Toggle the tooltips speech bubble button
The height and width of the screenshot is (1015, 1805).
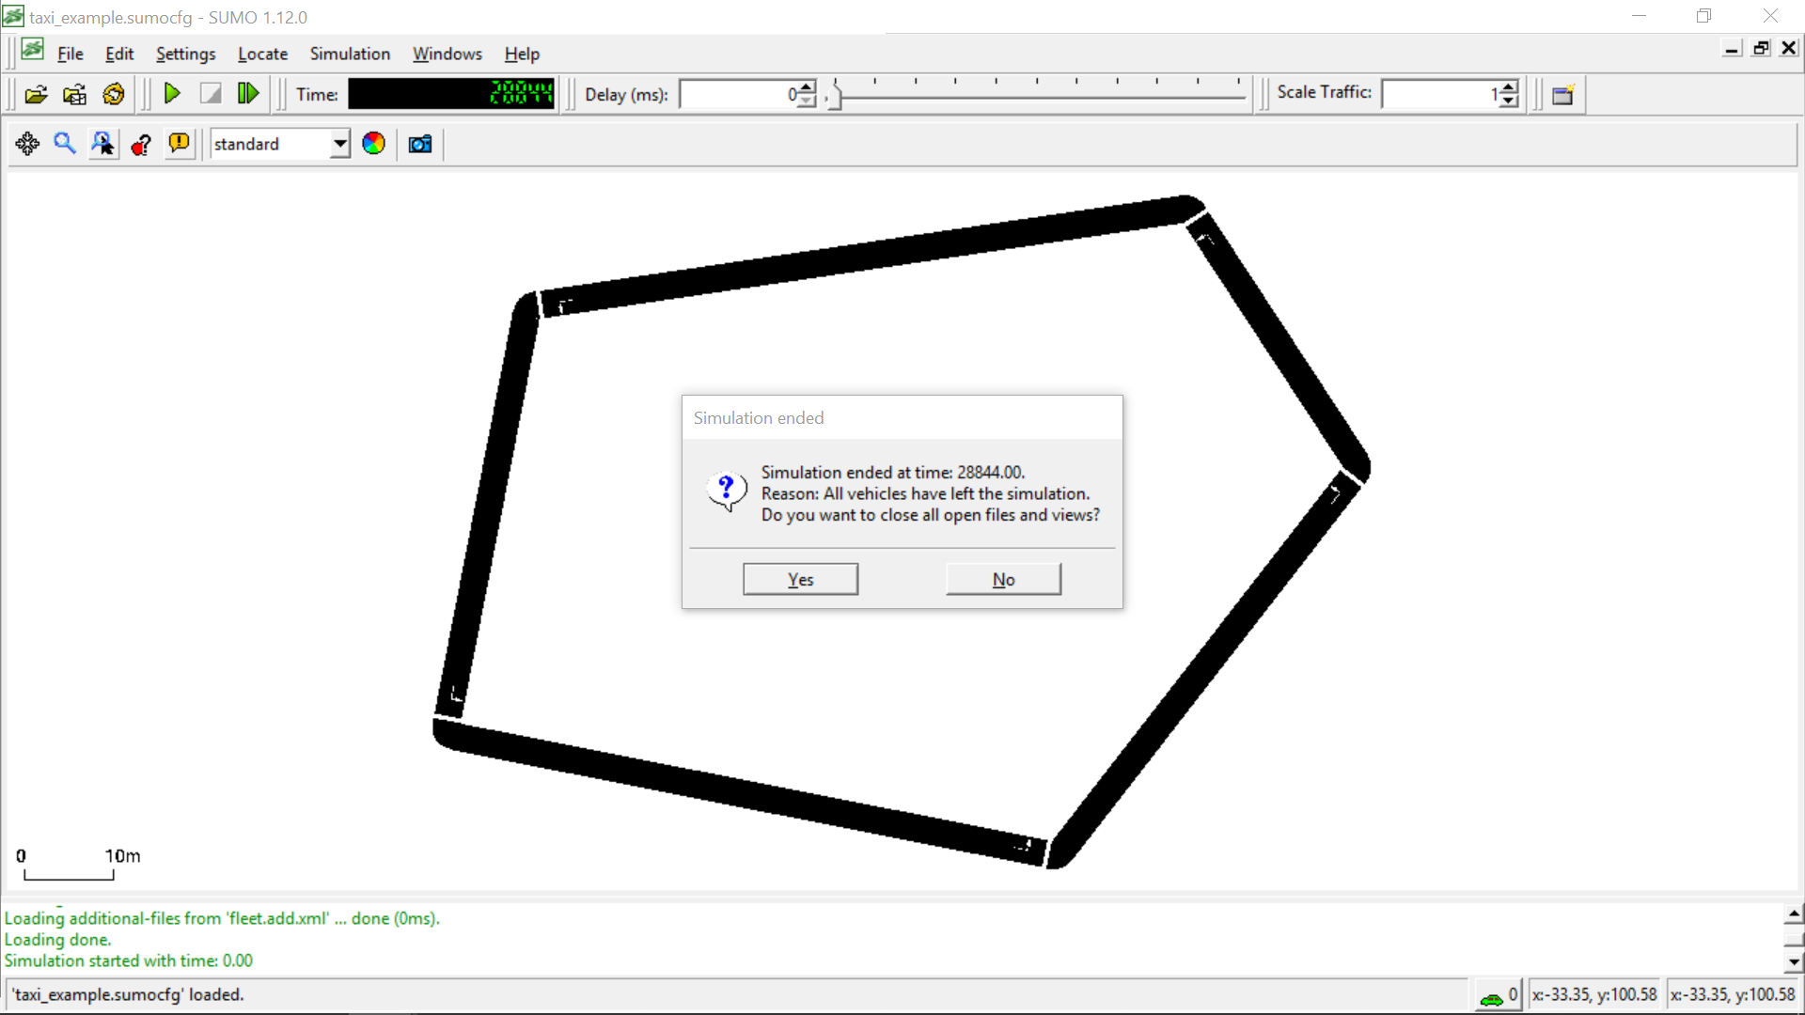(179, 144)
